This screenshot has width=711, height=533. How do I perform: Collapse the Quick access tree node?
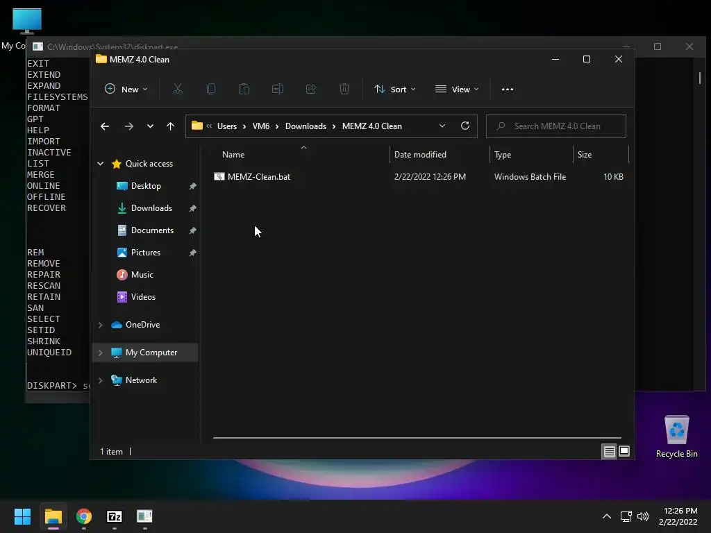(x=100, y=164)
